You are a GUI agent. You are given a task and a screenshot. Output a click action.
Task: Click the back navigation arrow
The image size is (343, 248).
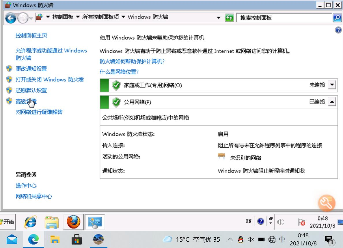(10, 18)
